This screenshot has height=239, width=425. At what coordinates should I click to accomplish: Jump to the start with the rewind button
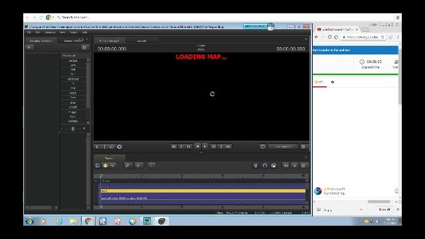[173, 147]
